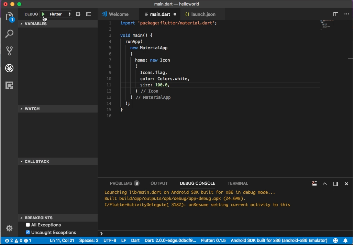The height and width of the screenshot is (245, 353).
Task: Click 'Built build/app/outputs' console line
Action: [x=175, y=198]
